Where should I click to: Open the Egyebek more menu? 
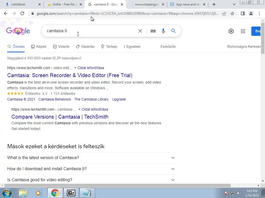click(x=132, y=47)
